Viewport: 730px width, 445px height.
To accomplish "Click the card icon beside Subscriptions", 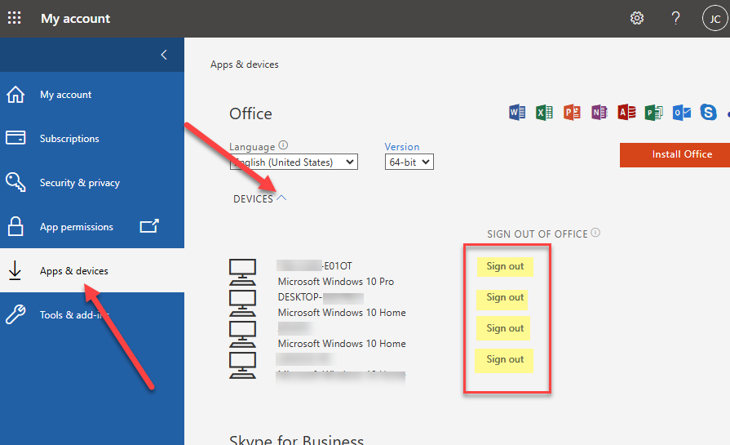I will pyautogui.click(x=15, y=138).
